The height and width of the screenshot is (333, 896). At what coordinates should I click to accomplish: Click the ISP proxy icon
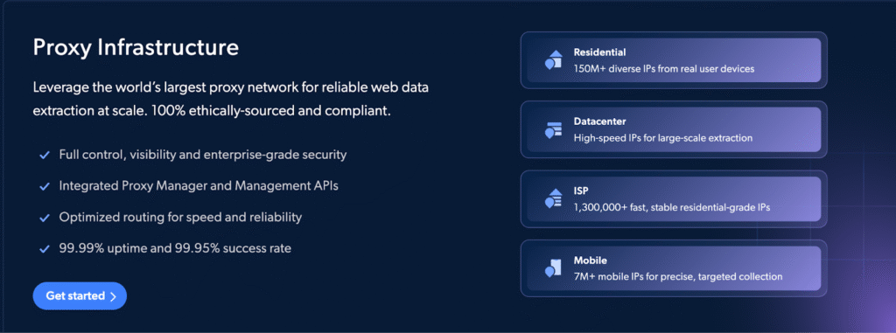coord(553,198)
